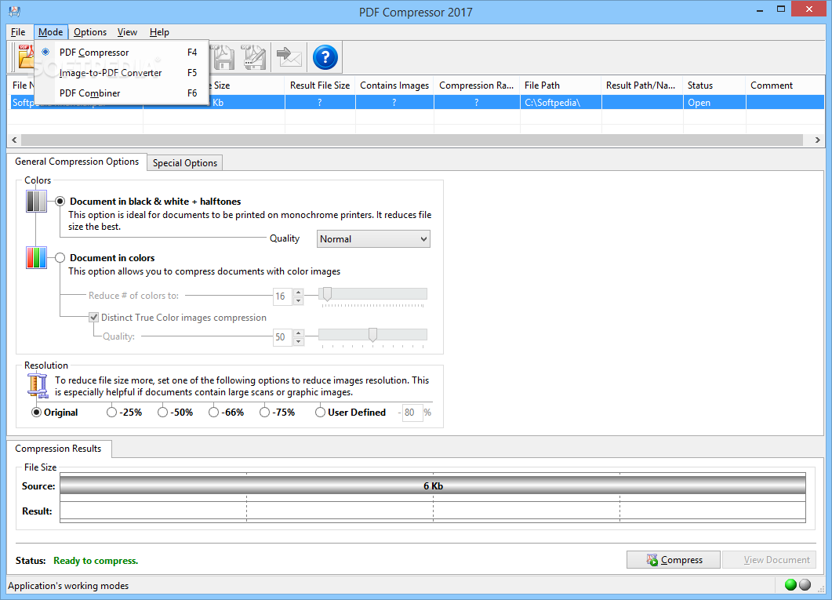Click the Open PDF folder toolbar icon
The width and height of the screenshot is (832, 600).
25,56
